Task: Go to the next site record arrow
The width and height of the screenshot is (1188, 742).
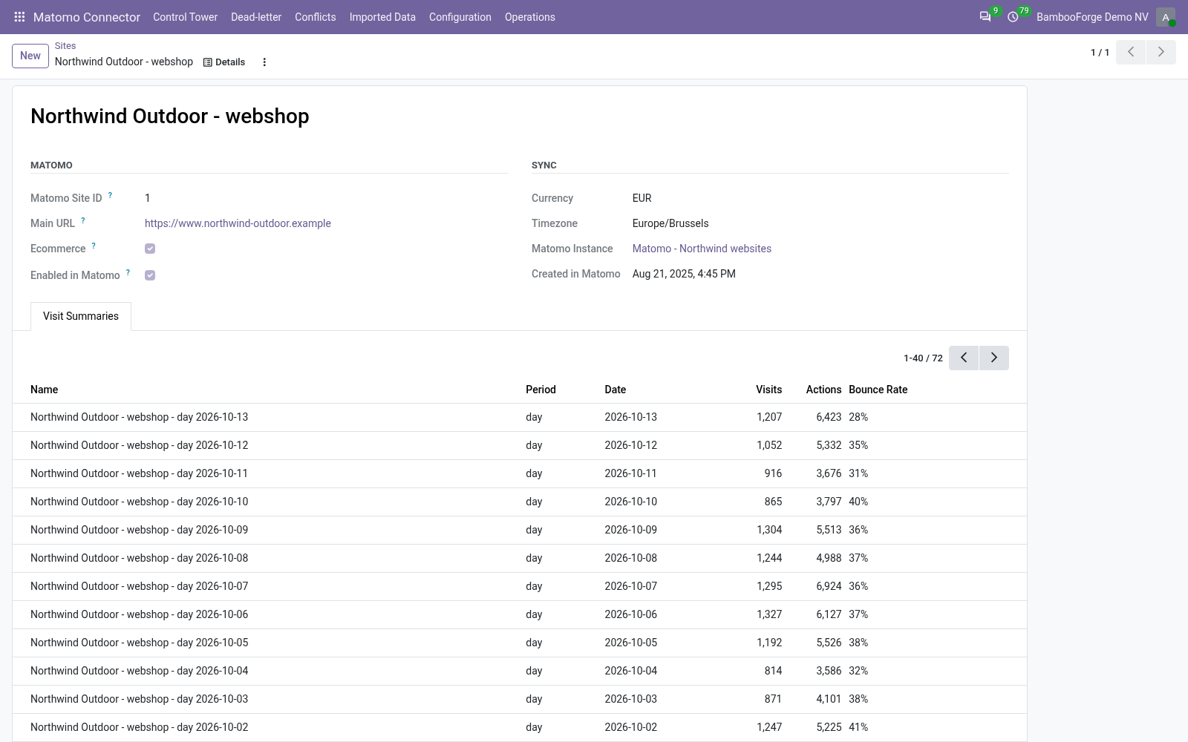Action: (1161, 52)
